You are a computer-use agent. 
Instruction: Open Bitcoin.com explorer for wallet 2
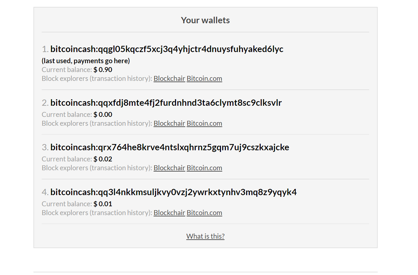click(x=204, y=123)
